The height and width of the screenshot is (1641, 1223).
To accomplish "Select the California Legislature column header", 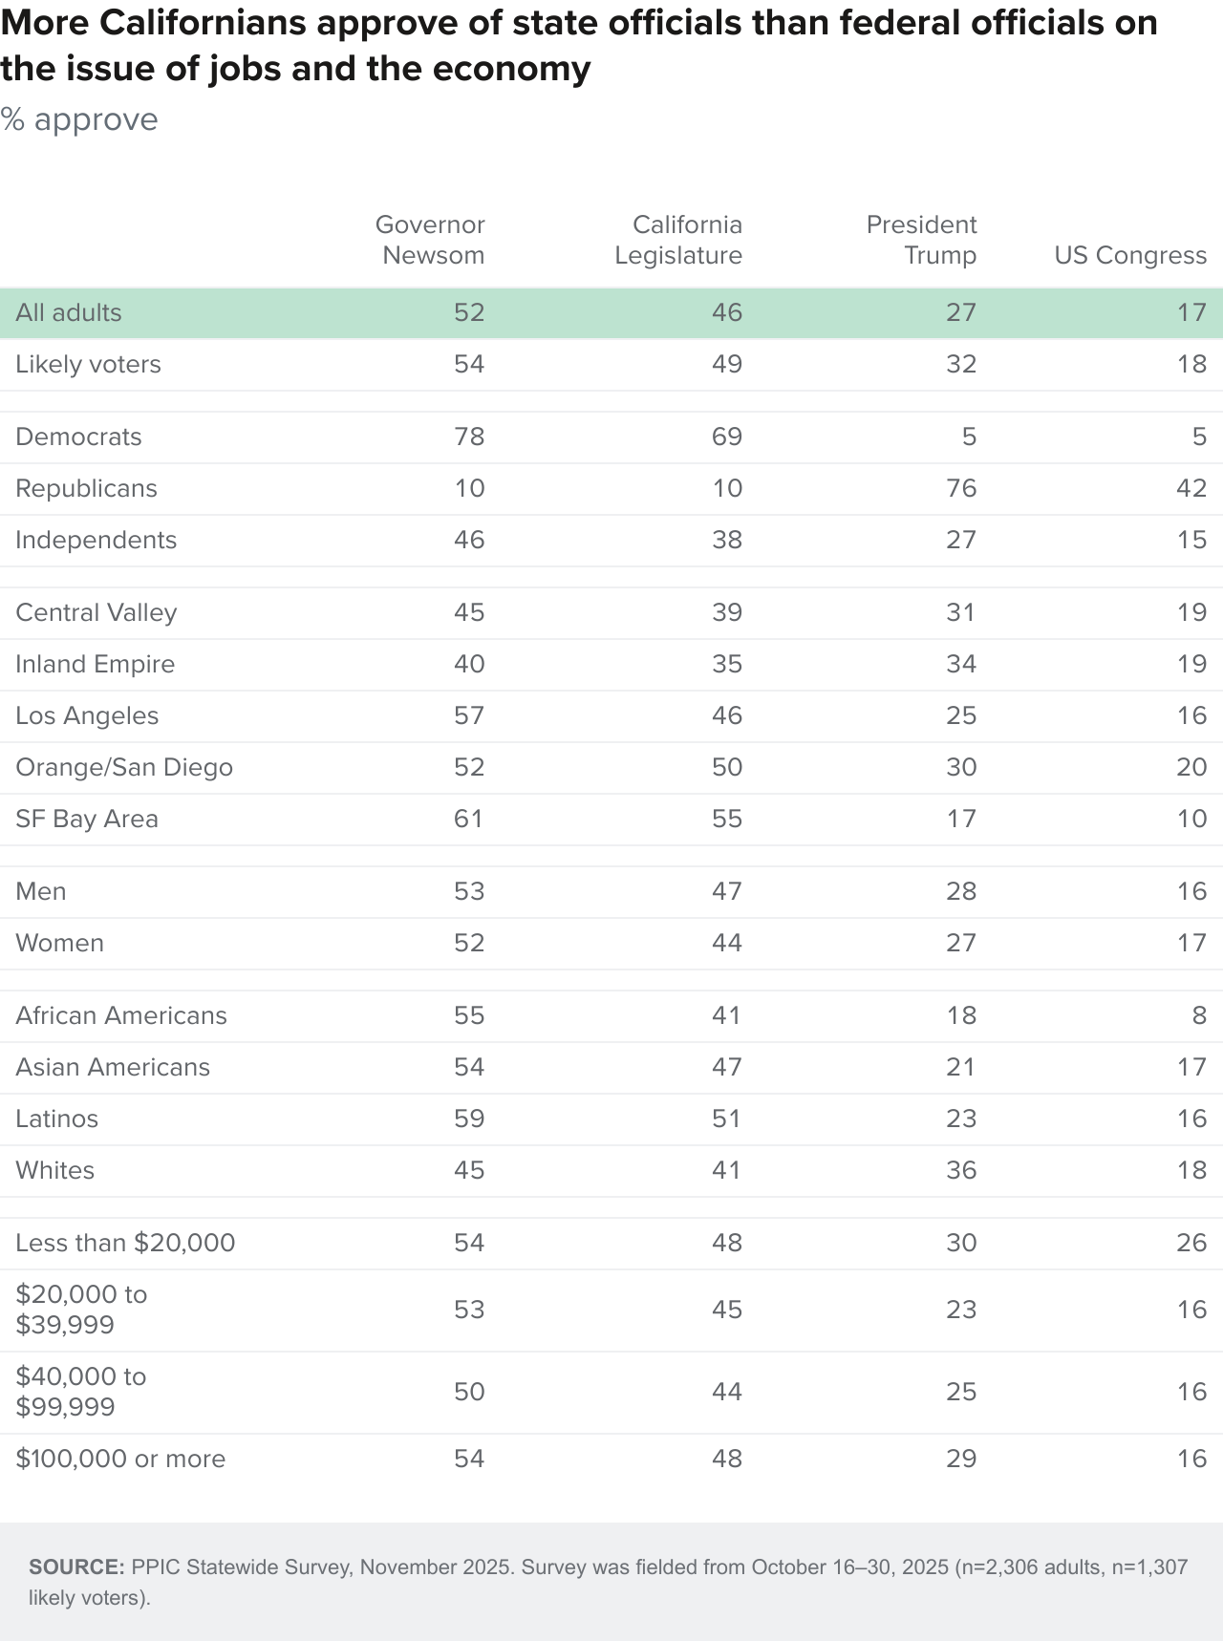I will coord(678,240).
